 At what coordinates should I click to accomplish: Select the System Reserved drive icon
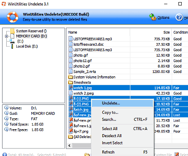point(13,31)
